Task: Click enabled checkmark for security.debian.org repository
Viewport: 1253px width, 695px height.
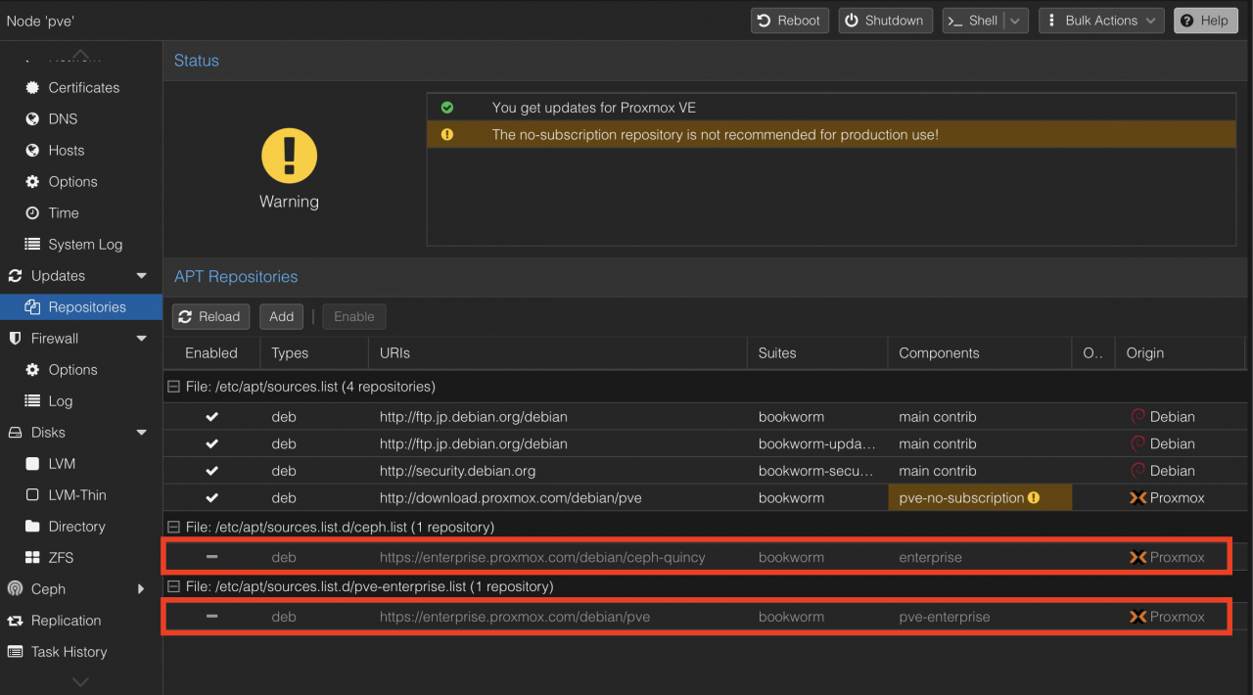Action: click(211, 471)
